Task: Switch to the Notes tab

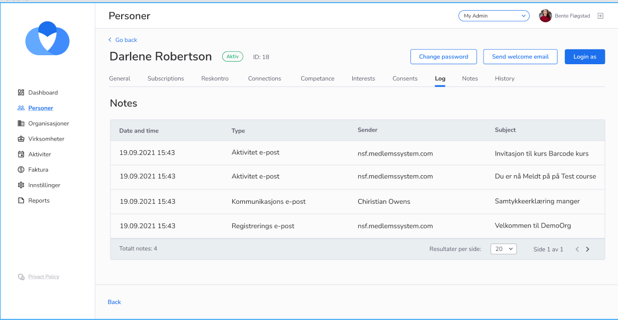Action: 470,79
